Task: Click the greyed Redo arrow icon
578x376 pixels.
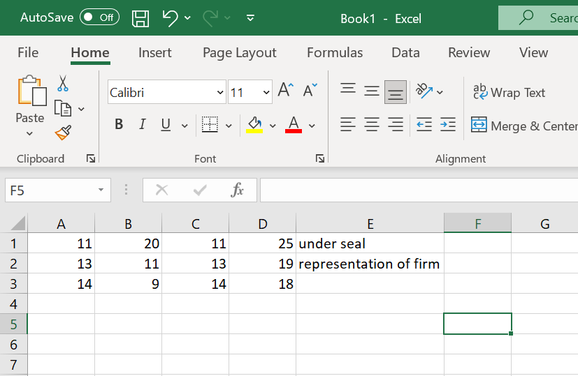Action: 210,17
